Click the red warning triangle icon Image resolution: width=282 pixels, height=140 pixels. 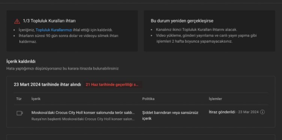tap(17, 21)
